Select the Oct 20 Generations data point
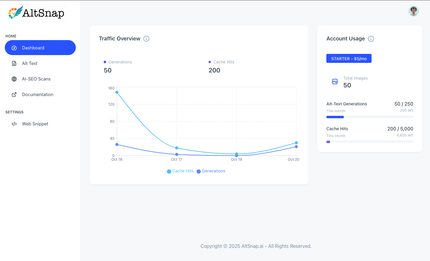The width and height of the screenshot is (430, 261). pos(296,147)
